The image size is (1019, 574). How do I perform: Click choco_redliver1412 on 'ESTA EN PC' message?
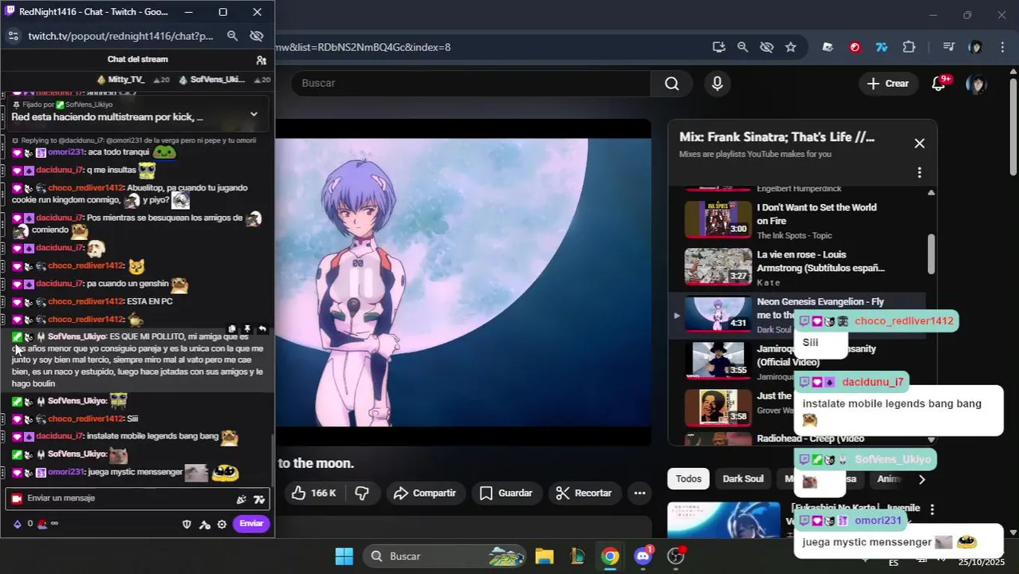tap(85, 301)
